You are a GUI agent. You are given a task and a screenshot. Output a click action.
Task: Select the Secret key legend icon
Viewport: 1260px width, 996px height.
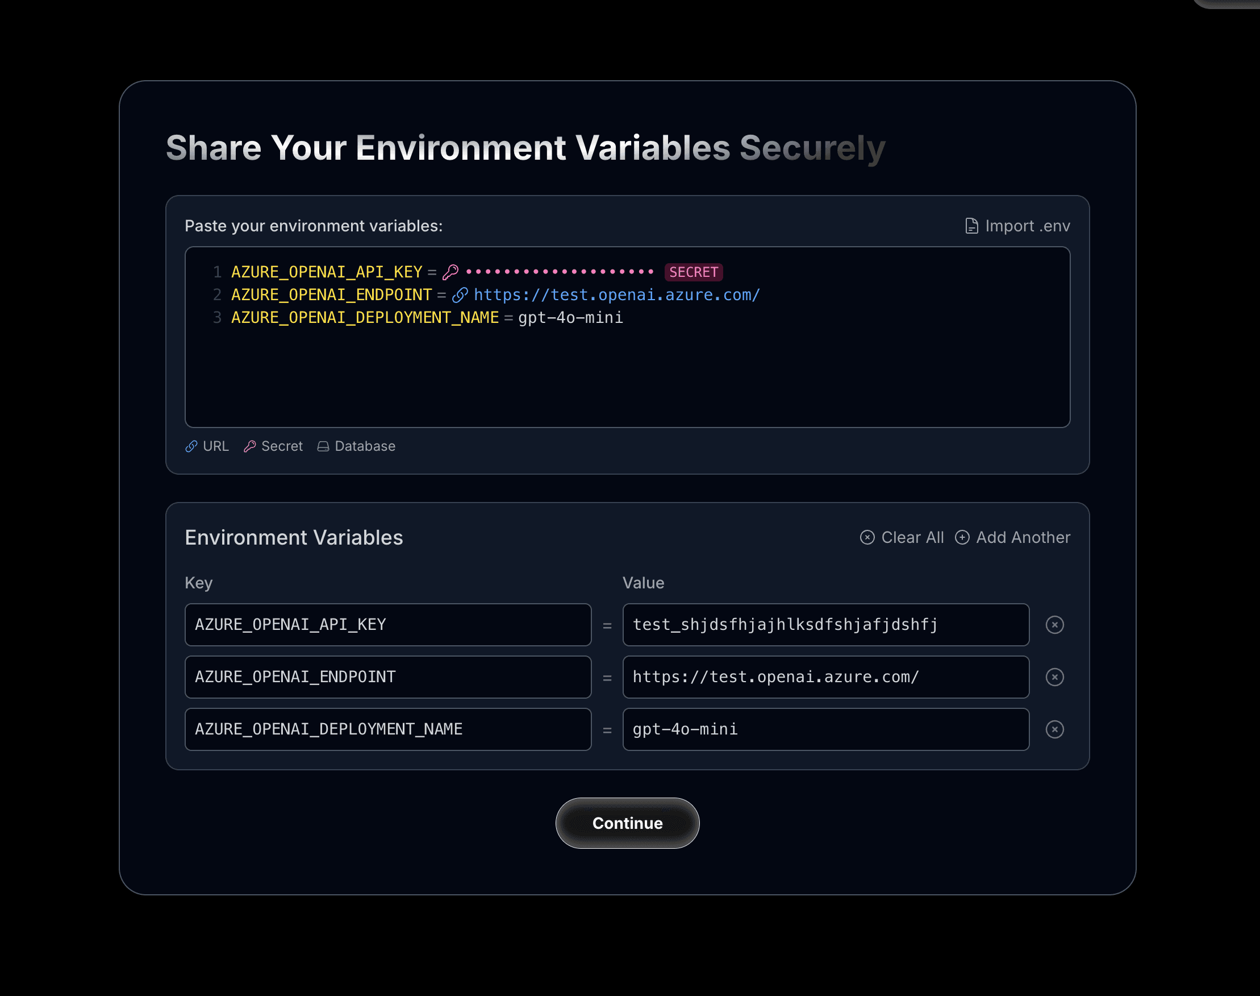[251, 446]
